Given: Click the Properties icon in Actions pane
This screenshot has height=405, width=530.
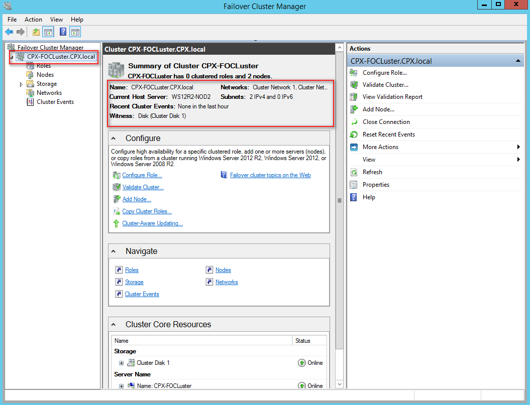Looking at the screenshot, I should (x=354, y=185).
